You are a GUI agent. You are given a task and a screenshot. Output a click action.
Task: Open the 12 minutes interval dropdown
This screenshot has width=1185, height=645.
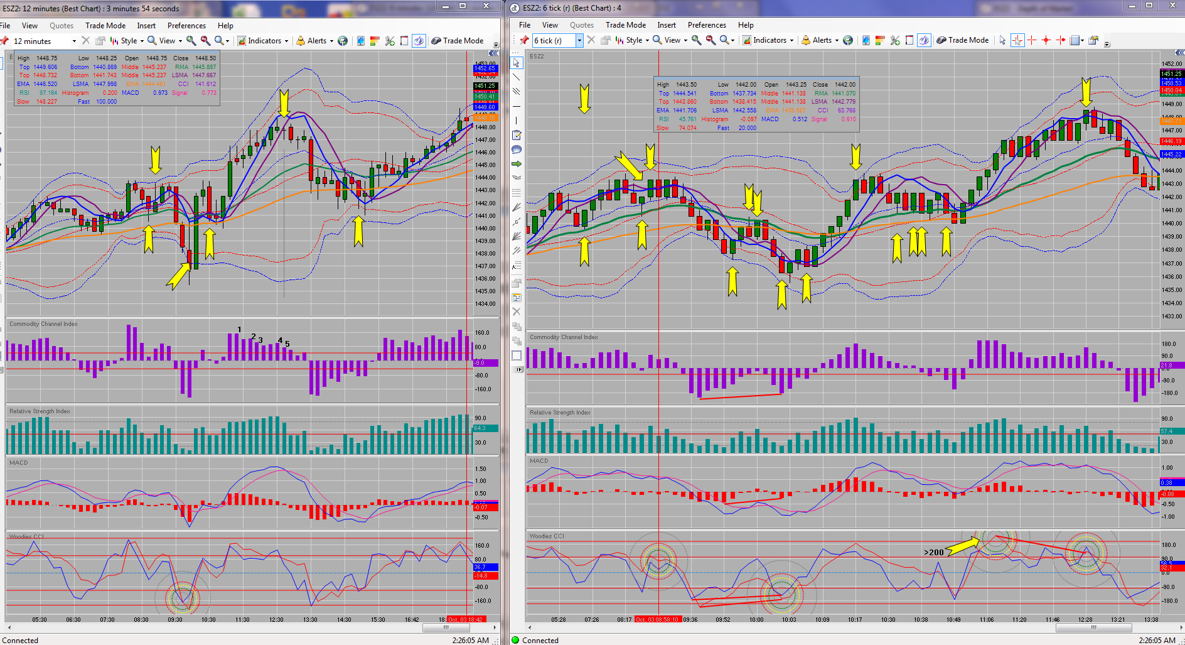(43, 41)
